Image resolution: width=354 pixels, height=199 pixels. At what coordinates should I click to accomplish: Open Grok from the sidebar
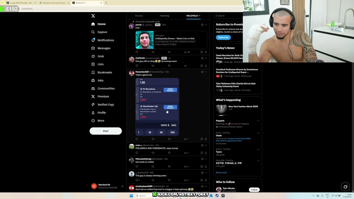click(x=98, y=56)
